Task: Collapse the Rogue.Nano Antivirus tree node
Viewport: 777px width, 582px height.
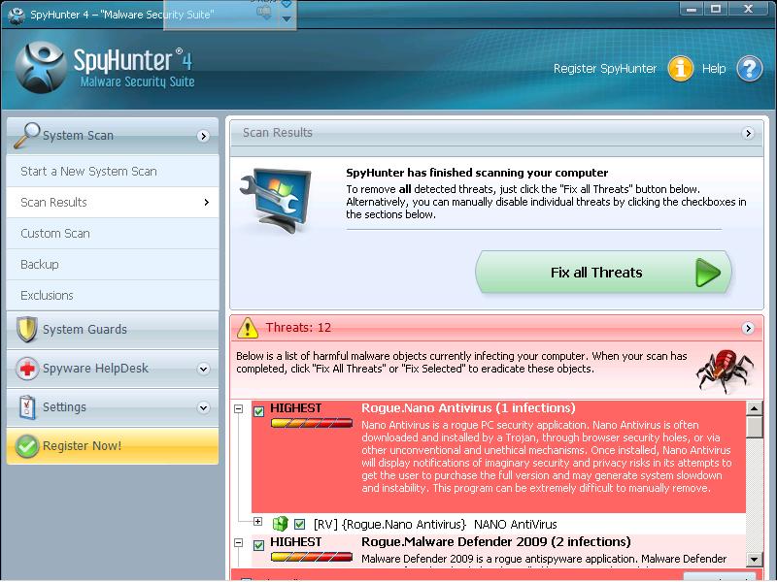Action: pos(239,410)
